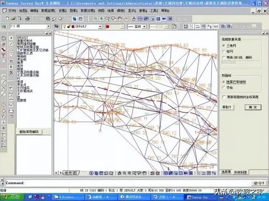Click the 帮助? button in right panel
This screenshot has width=269, height=201.
[x=227, y=107]
